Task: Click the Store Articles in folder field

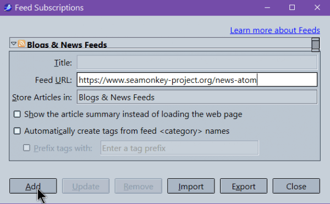Action: (x=197, y=97)
